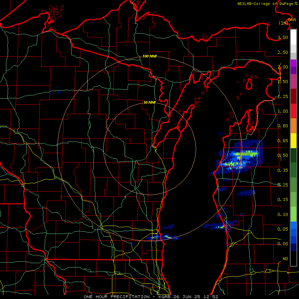
Task: Pick the light blue swatch beside 0.05
Action: click(x=293, y=225)
